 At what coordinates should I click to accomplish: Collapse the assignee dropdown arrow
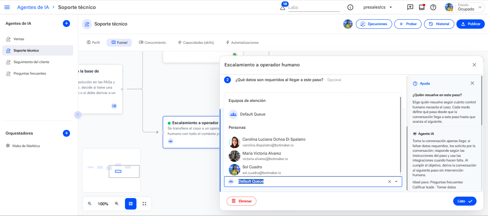point(396,182)
